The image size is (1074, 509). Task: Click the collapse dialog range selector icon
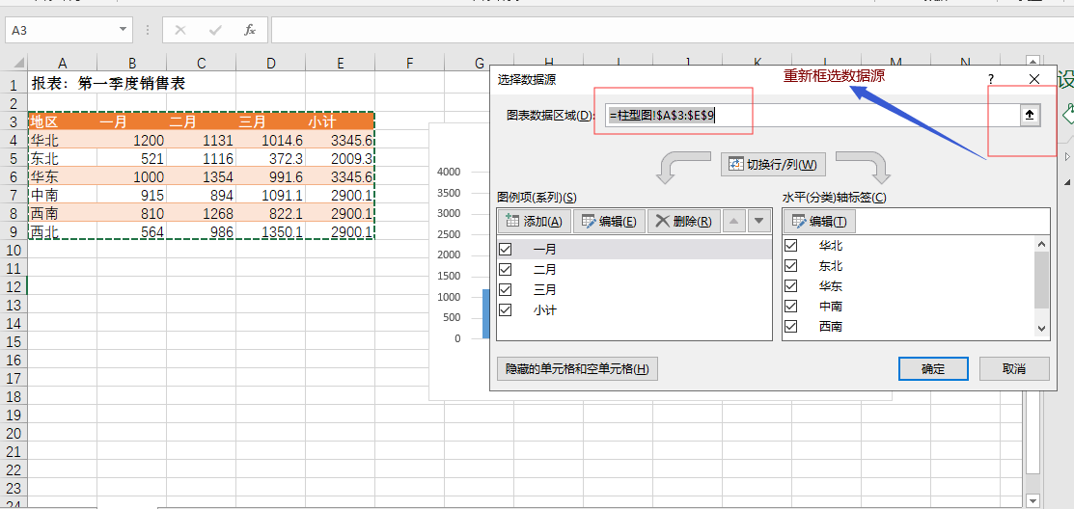1029,116
